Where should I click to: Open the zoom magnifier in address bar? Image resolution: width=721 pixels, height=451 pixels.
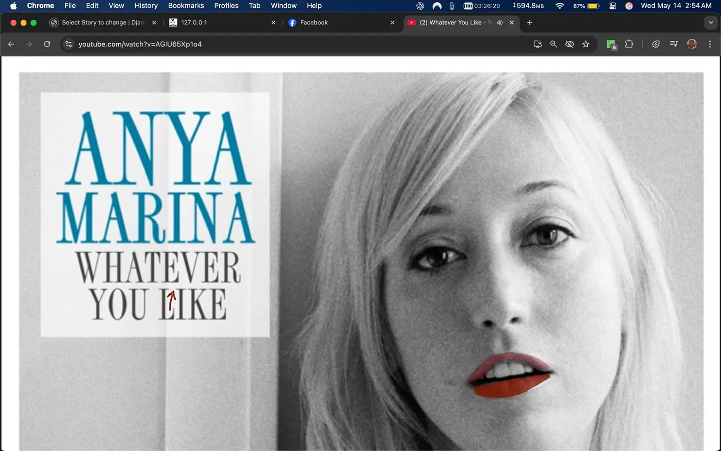[x=553, y=44]
